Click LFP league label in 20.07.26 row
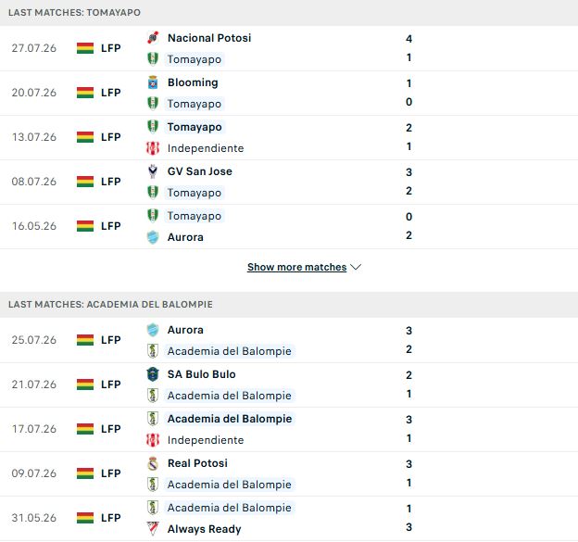 pos(111,92)
